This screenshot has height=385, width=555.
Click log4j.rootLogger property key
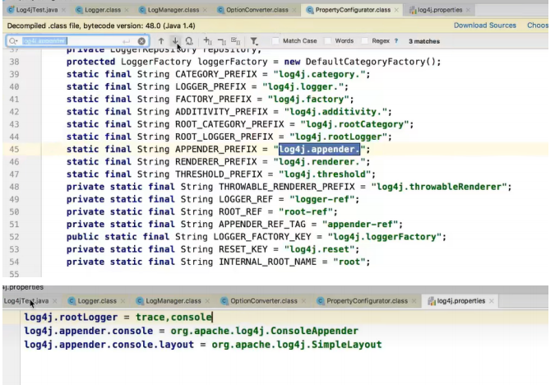pyautogui.click(x=71, y=317)
